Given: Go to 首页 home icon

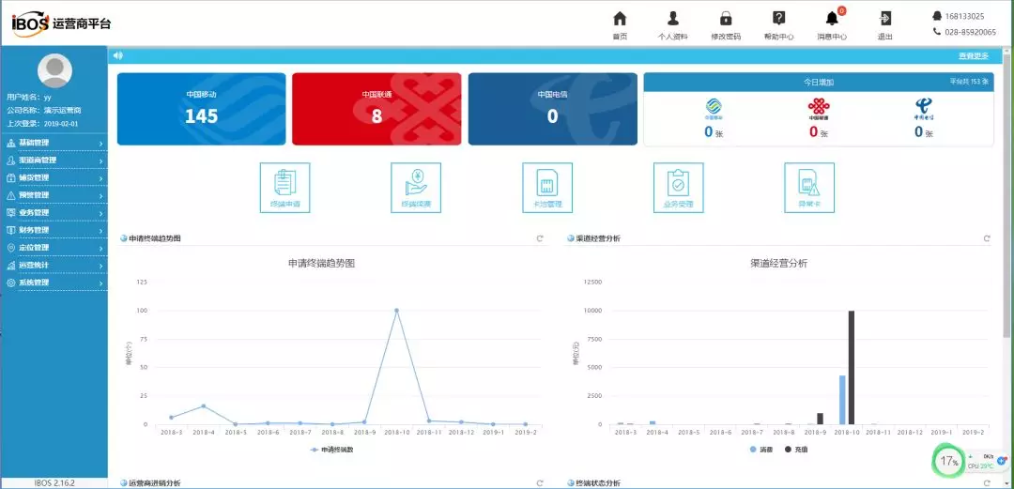Looking at the screenshot, I should point(620,25).
